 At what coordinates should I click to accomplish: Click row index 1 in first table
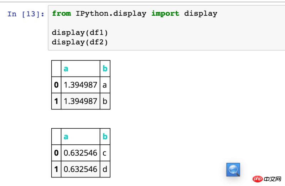56,101
